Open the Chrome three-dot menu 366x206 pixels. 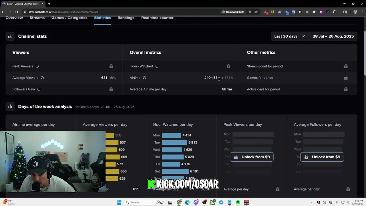(x=362, y=12)
